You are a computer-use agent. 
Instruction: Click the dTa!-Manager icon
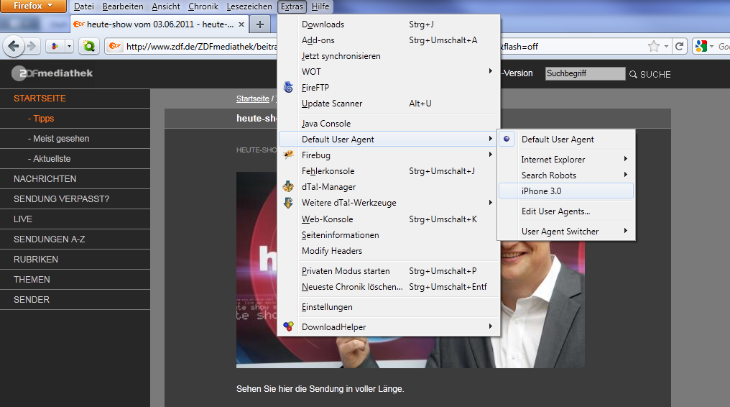click(289, 186)
